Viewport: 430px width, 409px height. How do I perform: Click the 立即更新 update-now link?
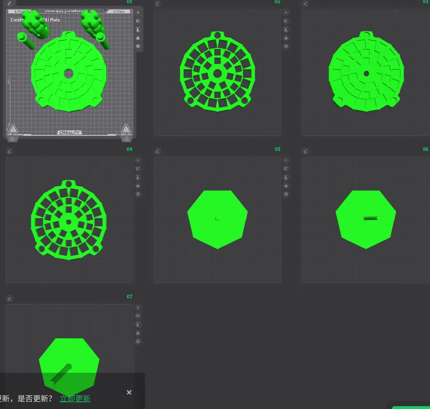(75, 399)
